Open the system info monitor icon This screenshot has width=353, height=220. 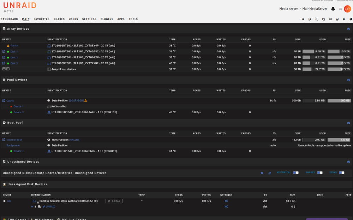click(x=337, y=19)
